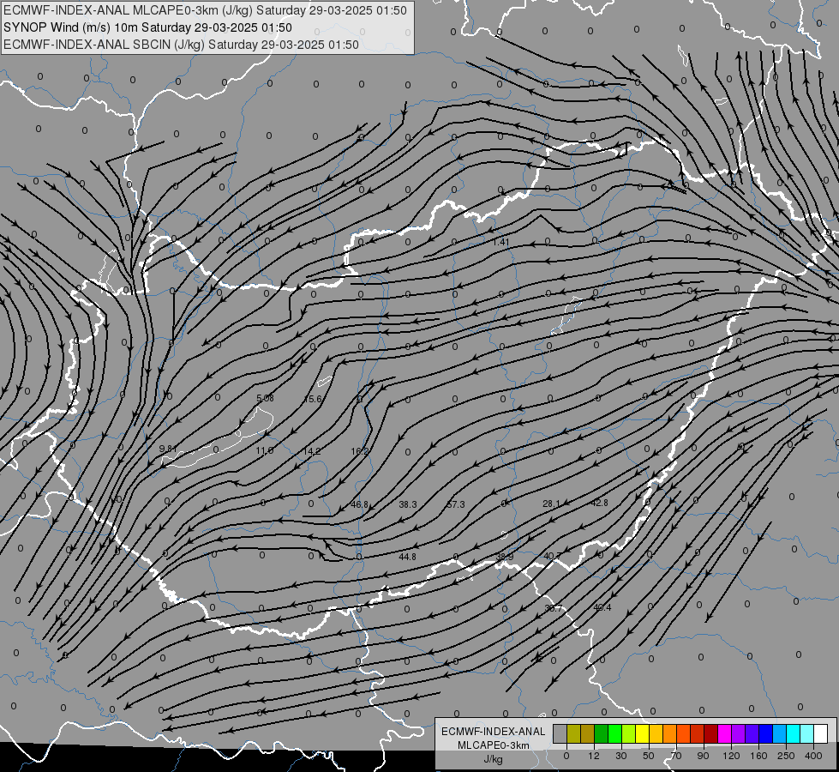Screen dimensions: 839x772
Task: Click the pure yellow legend swatch
Action: coord(642,733)
